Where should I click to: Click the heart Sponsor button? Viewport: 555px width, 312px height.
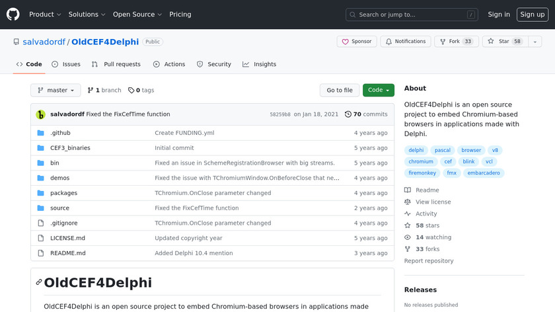pos(357,42)
